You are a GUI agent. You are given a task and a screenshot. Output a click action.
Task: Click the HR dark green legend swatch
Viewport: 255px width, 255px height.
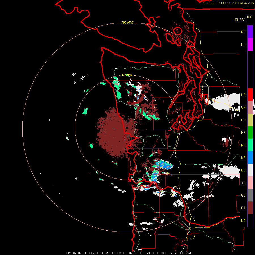(250, 132)
